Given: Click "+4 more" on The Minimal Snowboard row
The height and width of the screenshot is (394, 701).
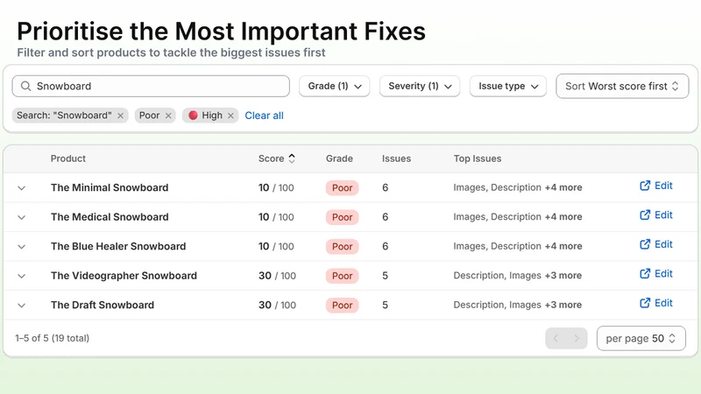Looking at the screenshot, I should pos(563,187).
